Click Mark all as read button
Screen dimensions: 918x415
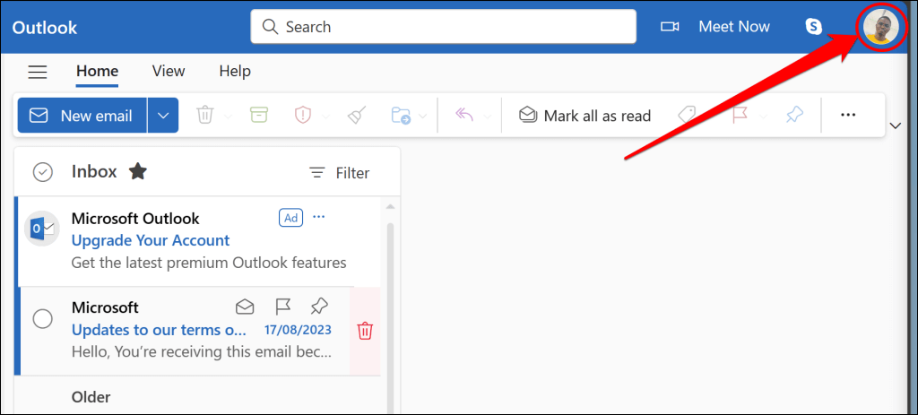585,116
